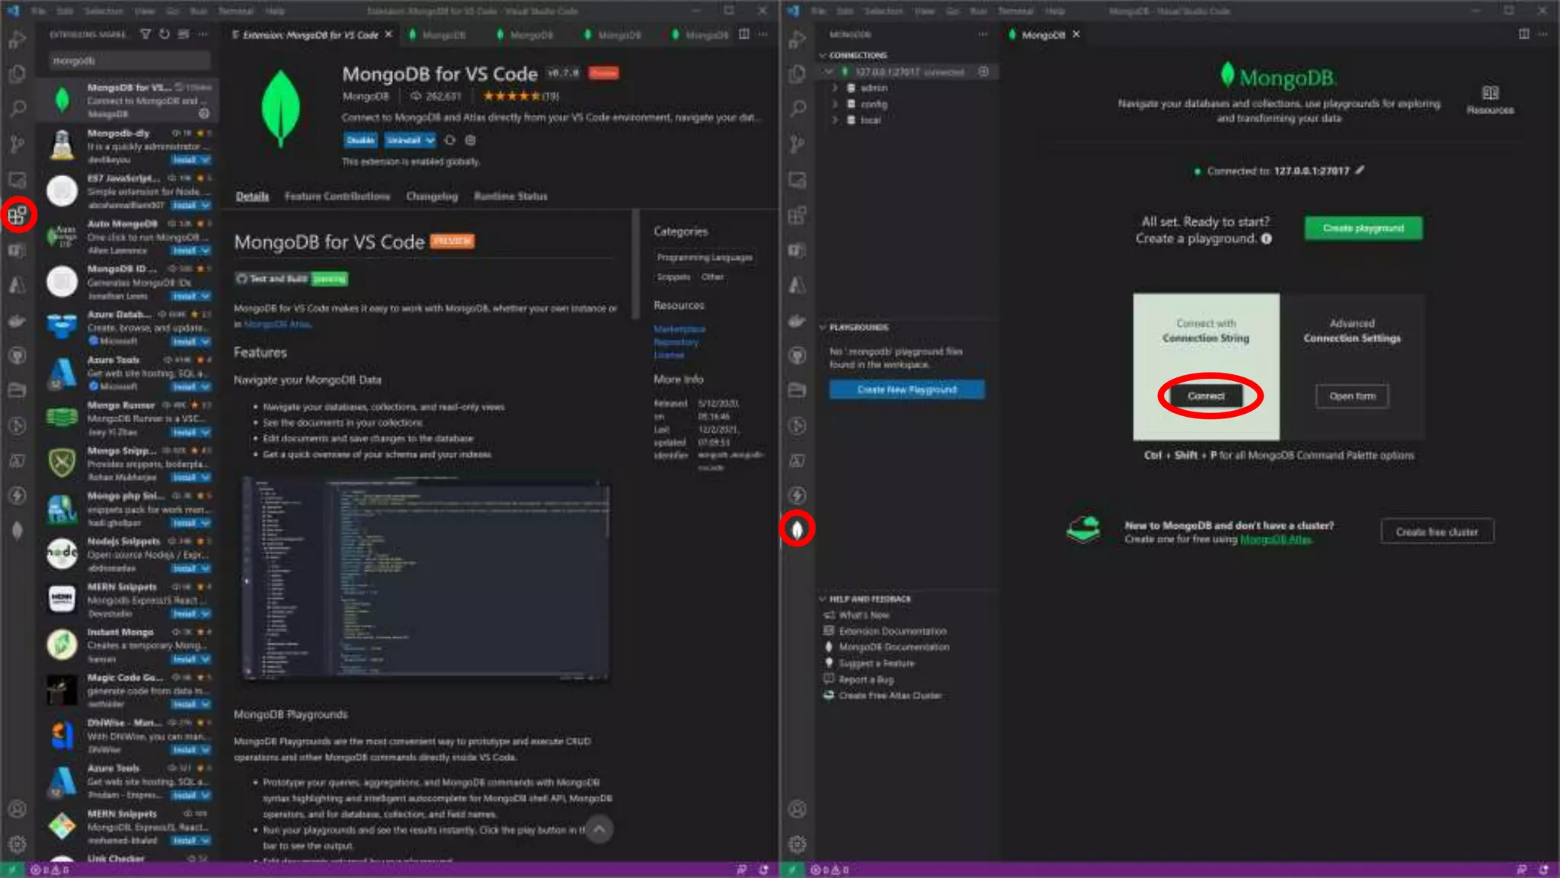Open Install dropdown for Mongo Runner
This screenshot has width=1560, height=878.
(206, 432)
